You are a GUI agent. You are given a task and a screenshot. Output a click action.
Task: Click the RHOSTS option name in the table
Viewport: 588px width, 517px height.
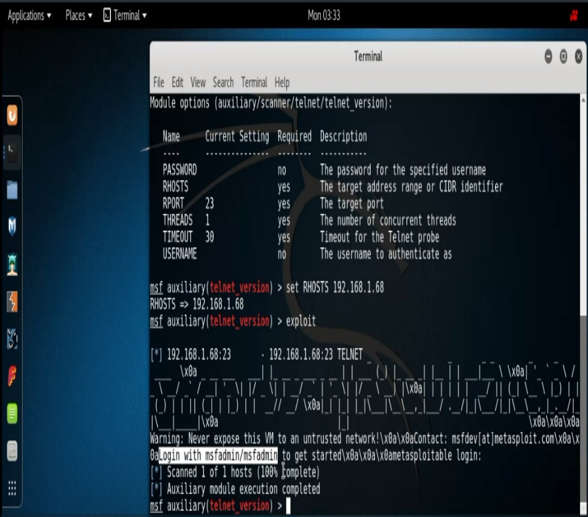[x=175, y=187]
